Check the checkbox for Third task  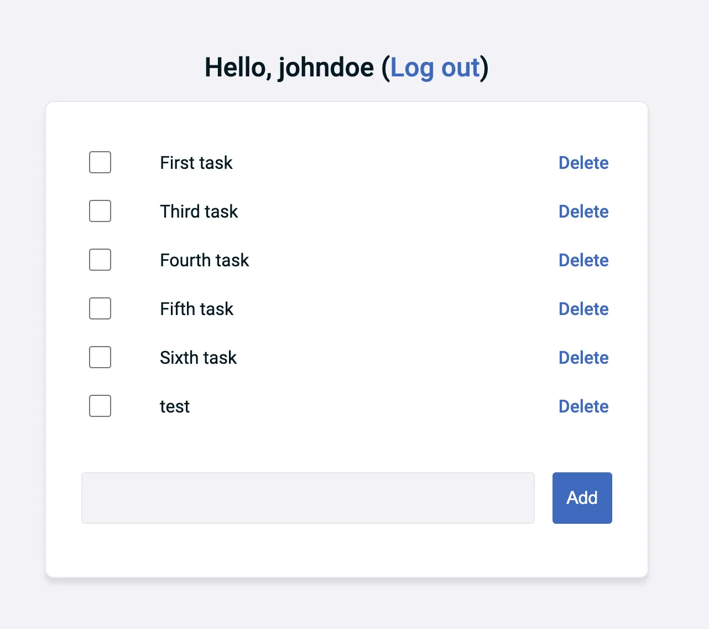click(x=100, y=211)
